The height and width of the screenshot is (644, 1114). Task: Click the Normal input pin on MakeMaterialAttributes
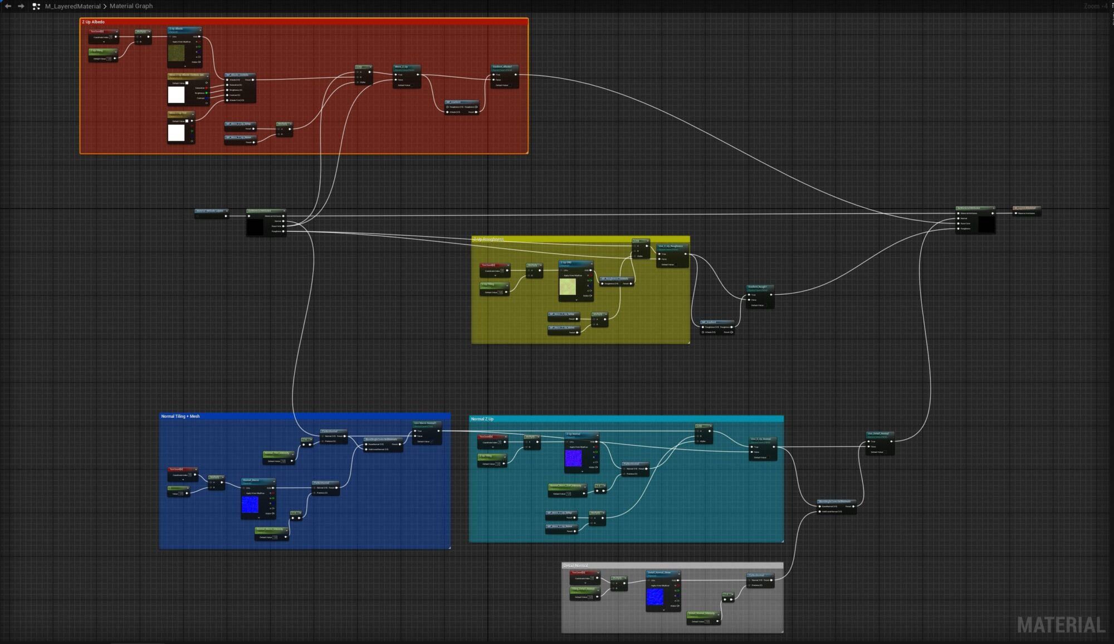pos(959,218)
